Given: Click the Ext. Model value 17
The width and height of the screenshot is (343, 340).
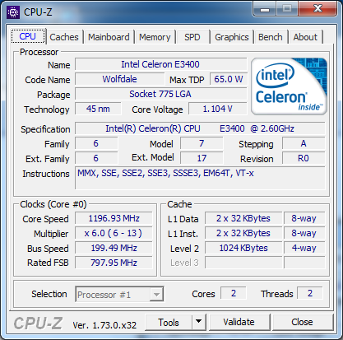Looking at the screenshot, I should 202,158.
